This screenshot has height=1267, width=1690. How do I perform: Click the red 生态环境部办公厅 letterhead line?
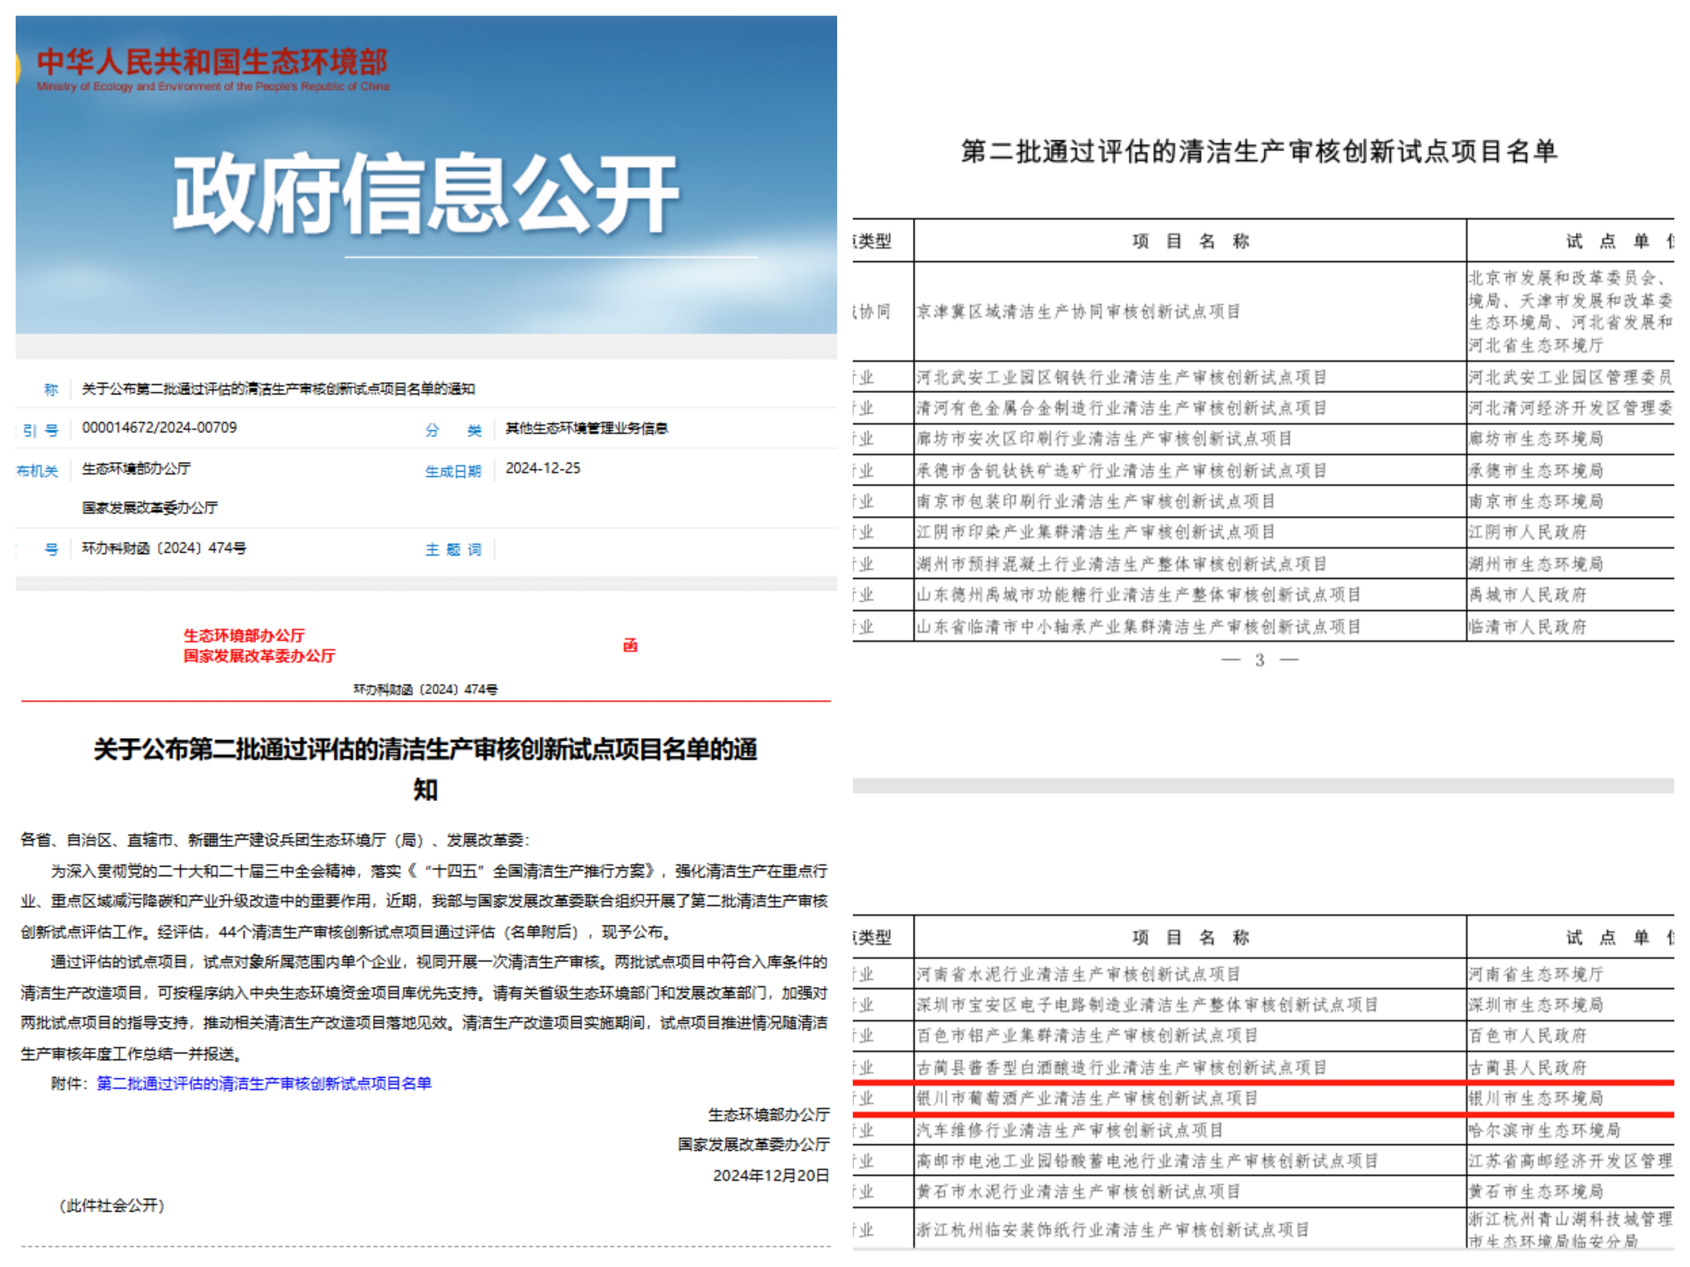click(x=244, y=636)
